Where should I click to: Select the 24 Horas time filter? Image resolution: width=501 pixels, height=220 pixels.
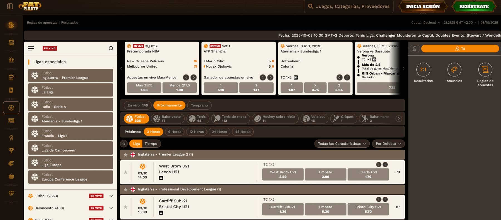point(219,132)
